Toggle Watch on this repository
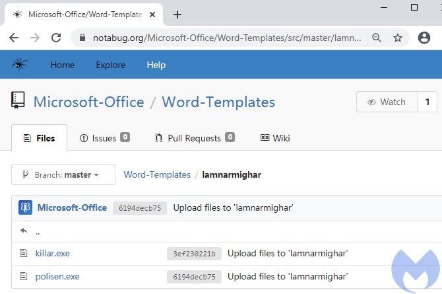 pos(387,102)
